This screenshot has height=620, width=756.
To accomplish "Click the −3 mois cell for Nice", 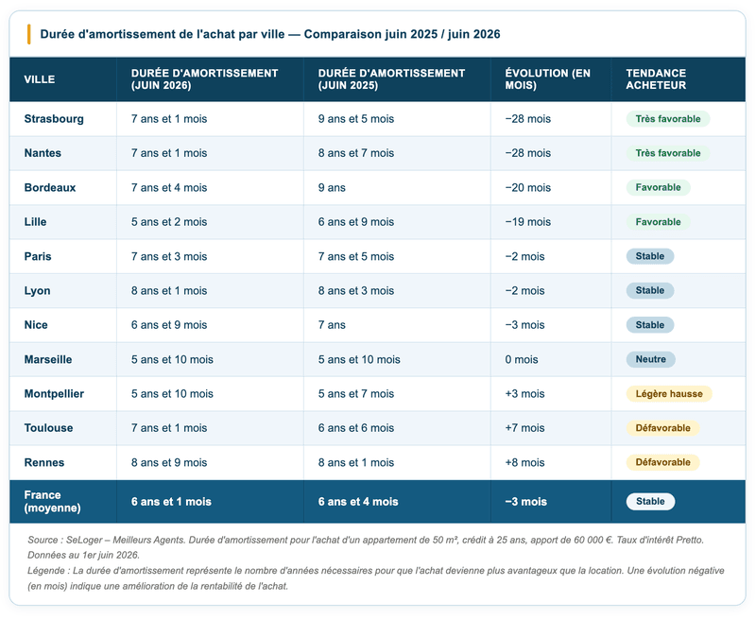I will click(x=551, y=325).
